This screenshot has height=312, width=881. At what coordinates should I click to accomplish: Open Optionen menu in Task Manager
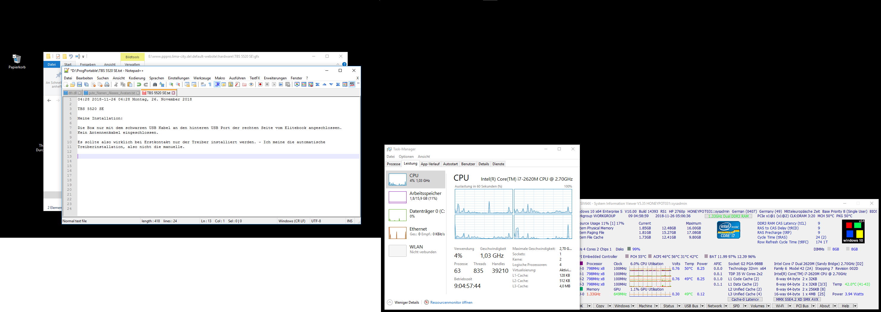pyautogui.click(x=406, y=157)
